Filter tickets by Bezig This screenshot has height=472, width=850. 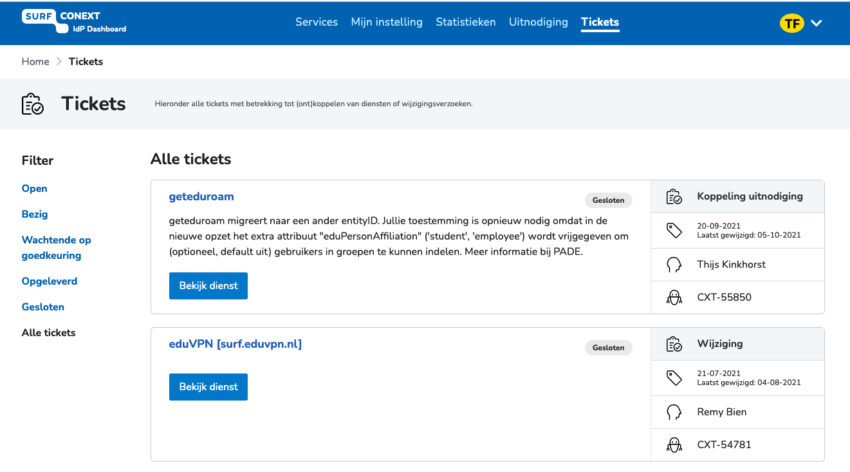[35, 214]
